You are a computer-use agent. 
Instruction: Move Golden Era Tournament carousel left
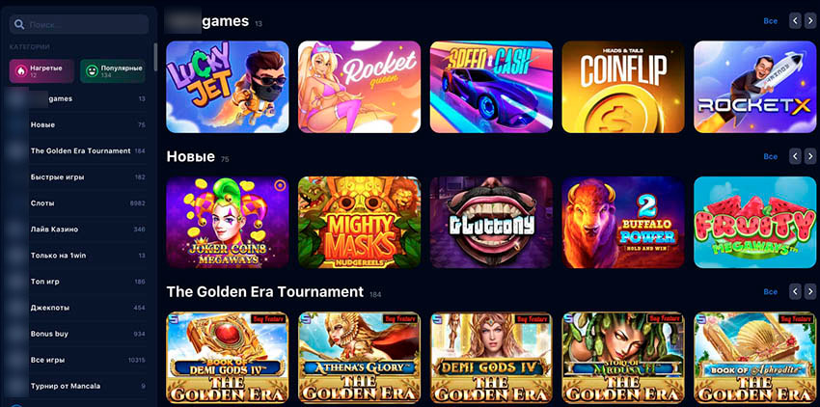pos(795,291)
